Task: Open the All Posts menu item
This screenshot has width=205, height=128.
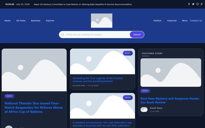Action: pos(21,21)
